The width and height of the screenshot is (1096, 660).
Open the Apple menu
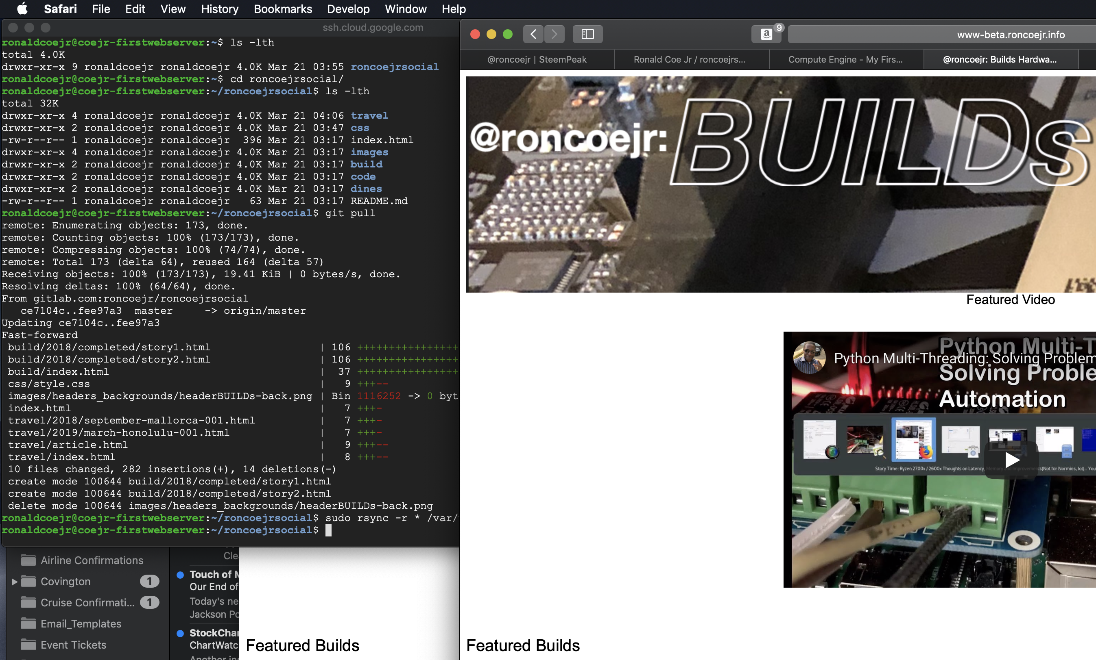(x=22, y=9)
